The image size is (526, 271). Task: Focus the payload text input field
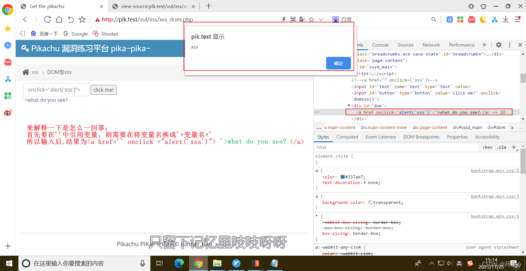click(x=56, y=90)
